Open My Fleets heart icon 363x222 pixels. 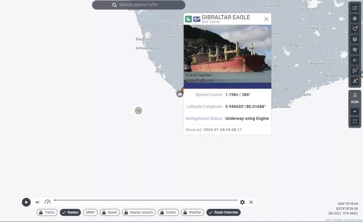[x=354, y=29]
